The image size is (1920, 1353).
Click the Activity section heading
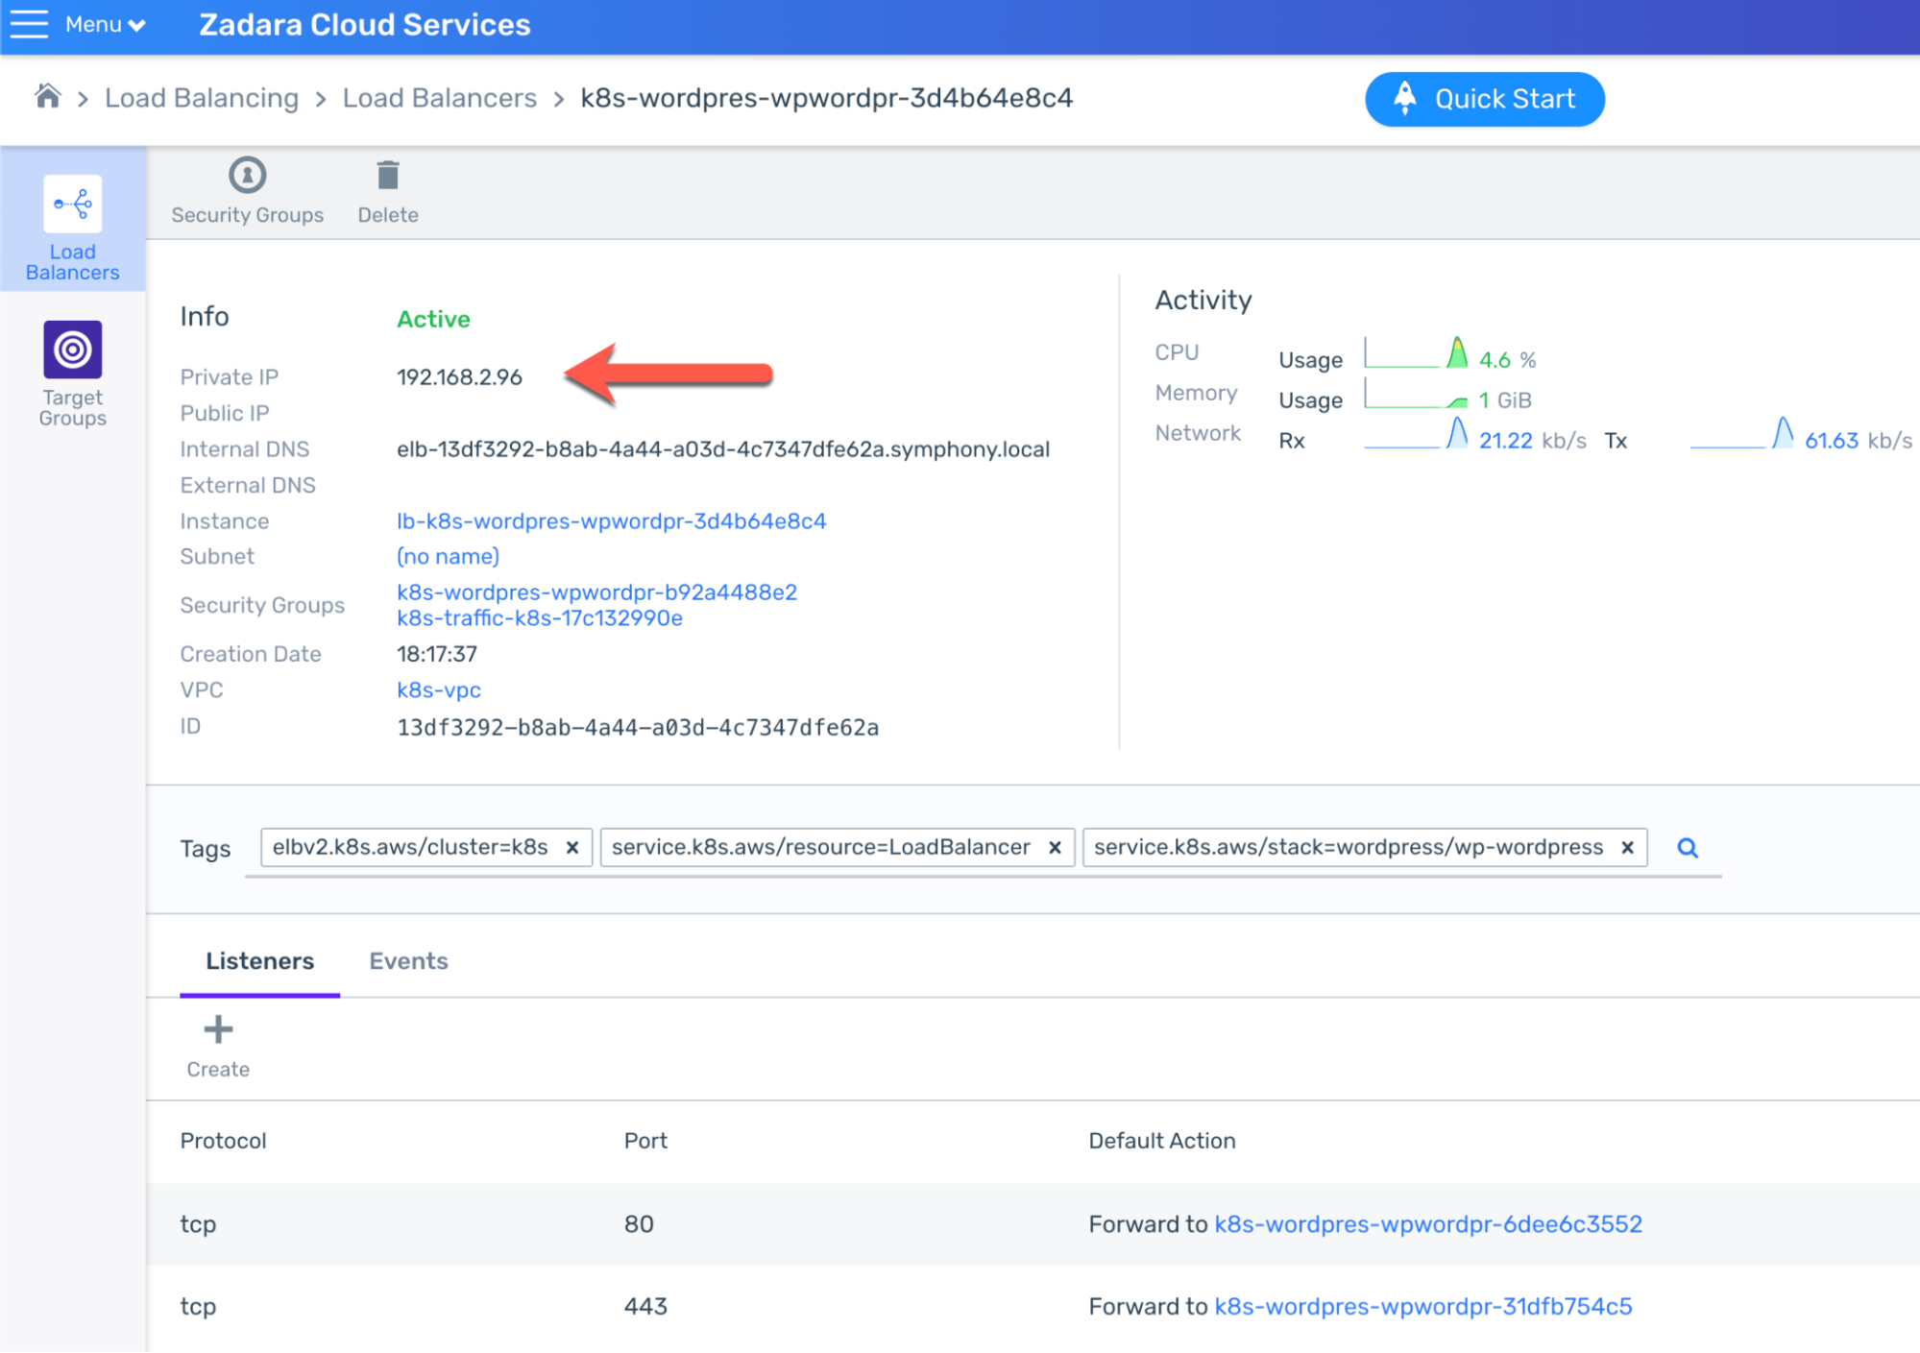[1203, 301]
